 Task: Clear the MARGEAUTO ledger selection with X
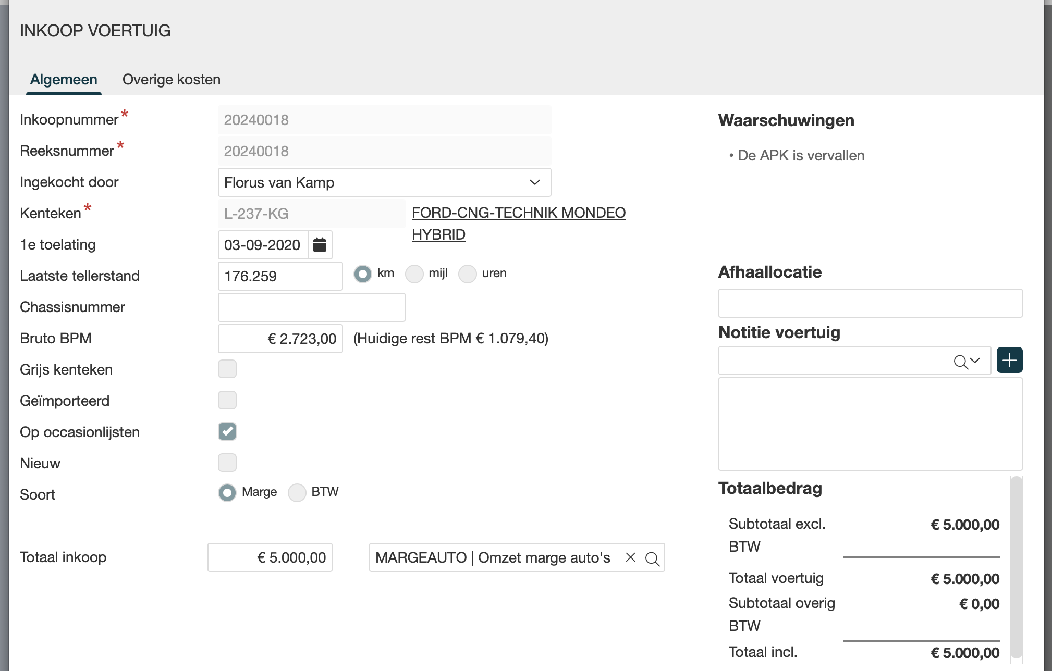click(630, 557)
